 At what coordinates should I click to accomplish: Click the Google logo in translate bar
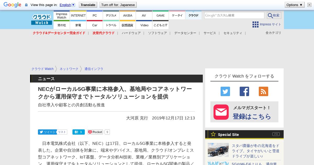point(12,5)
